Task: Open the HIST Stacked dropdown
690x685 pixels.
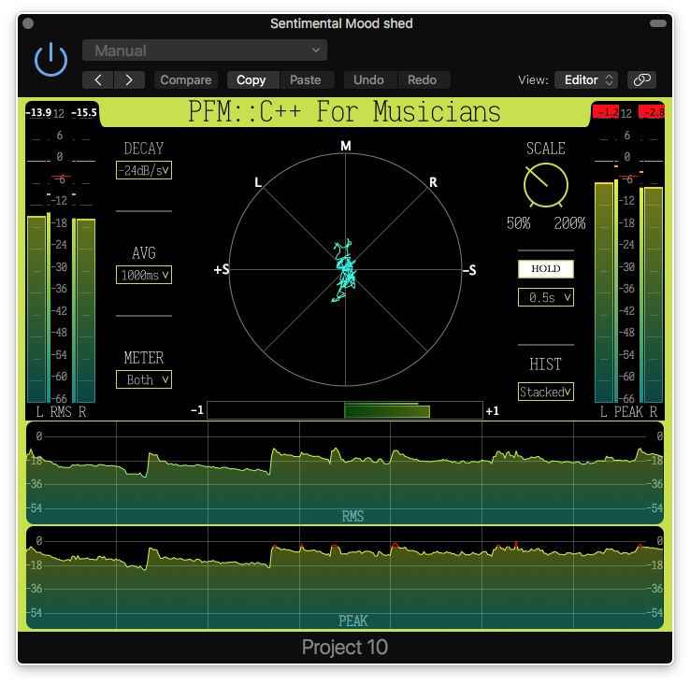Action: (546, 392)
